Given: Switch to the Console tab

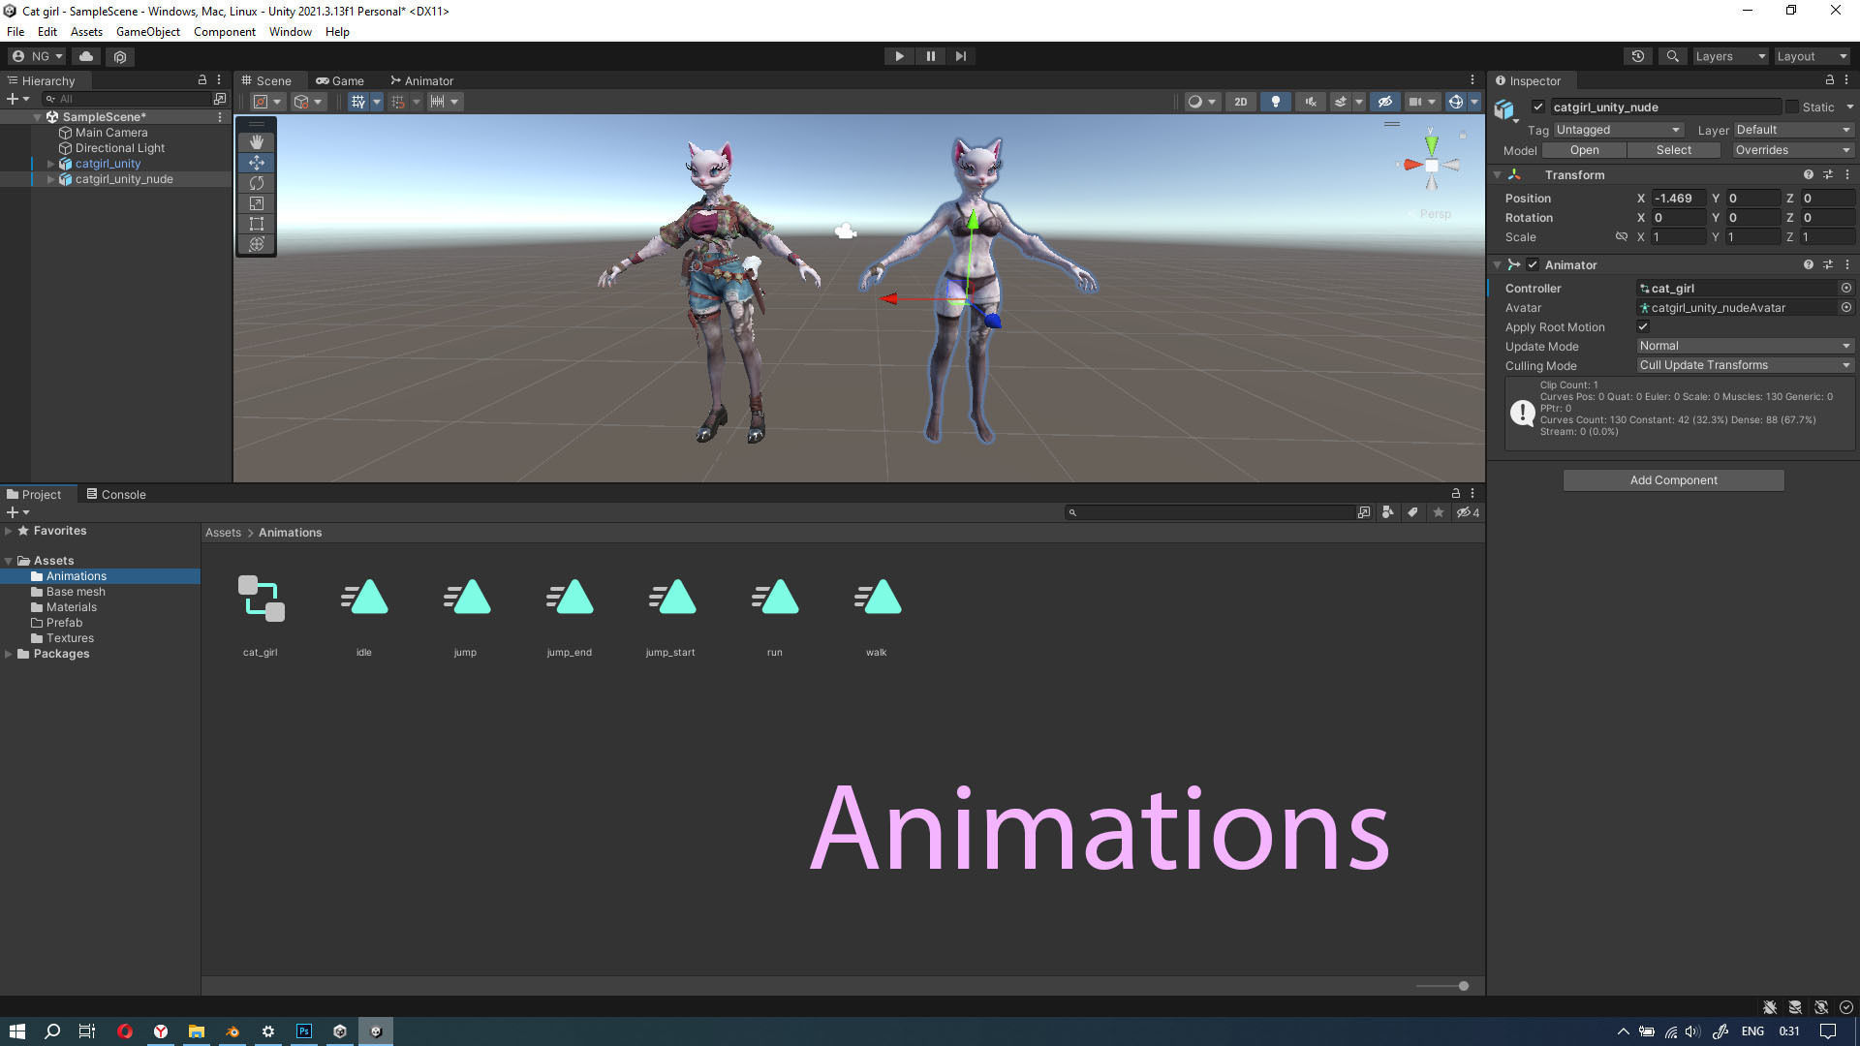Looking at the screenshot, I should (x=116, y=494).
